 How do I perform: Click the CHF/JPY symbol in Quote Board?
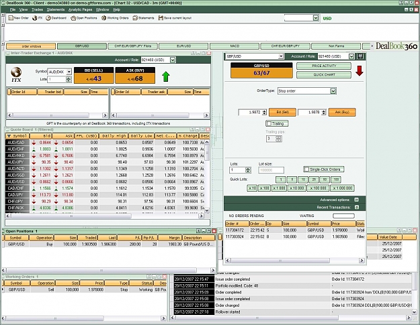(16, 201)
